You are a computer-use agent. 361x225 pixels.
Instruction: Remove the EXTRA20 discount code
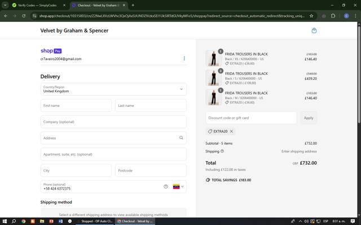coord(231,131)
